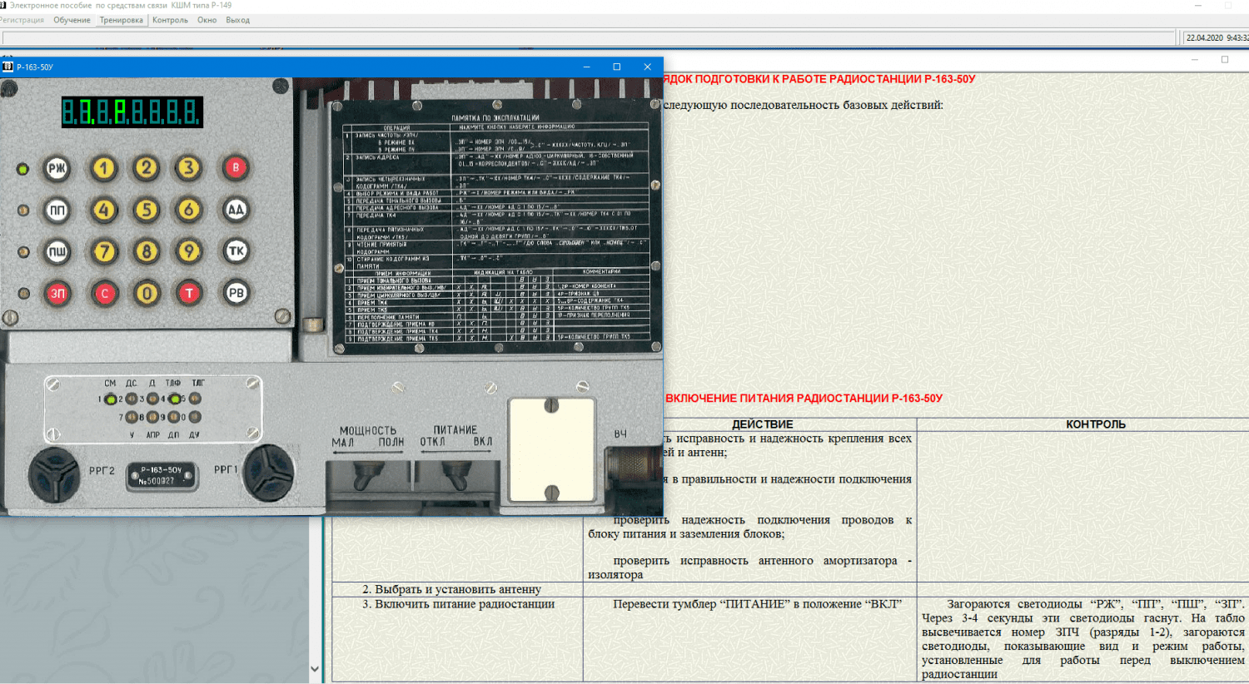
Task: Click the ПШ keypad button
Action: (x=57, y=252)
